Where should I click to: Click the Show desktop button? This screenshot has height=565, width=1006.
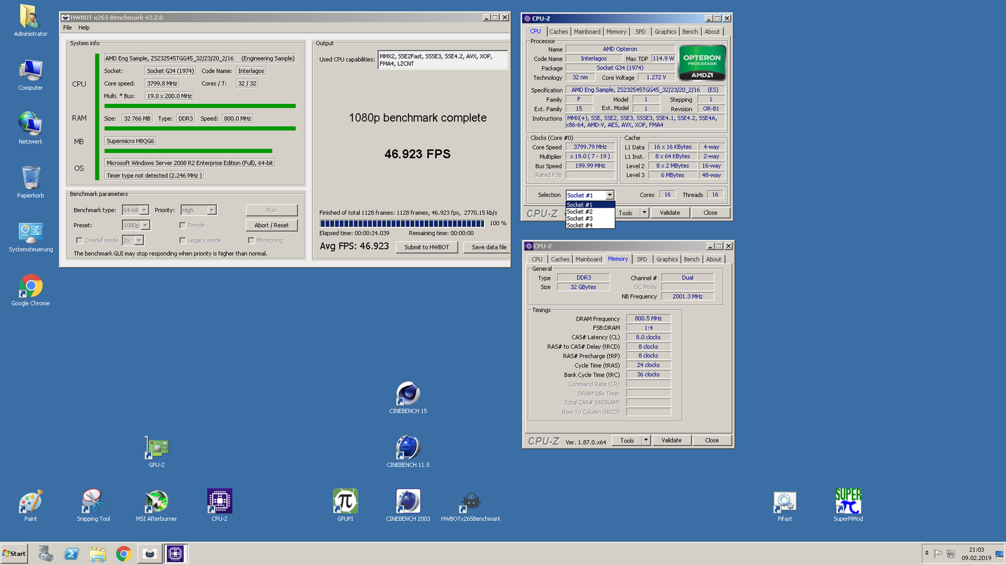[x=1000, y=553]
